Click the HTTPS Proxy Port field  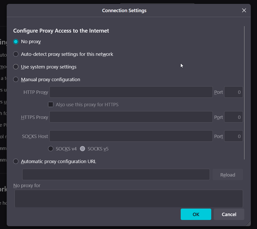click(233, 117)
